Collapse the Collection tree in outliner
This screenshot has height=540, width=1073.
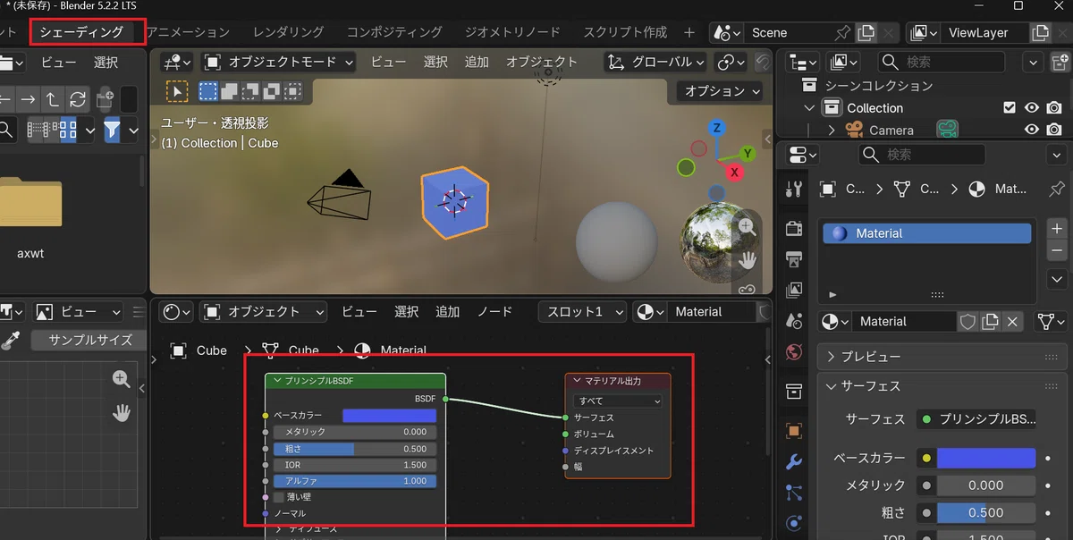[x=809, y=108]
